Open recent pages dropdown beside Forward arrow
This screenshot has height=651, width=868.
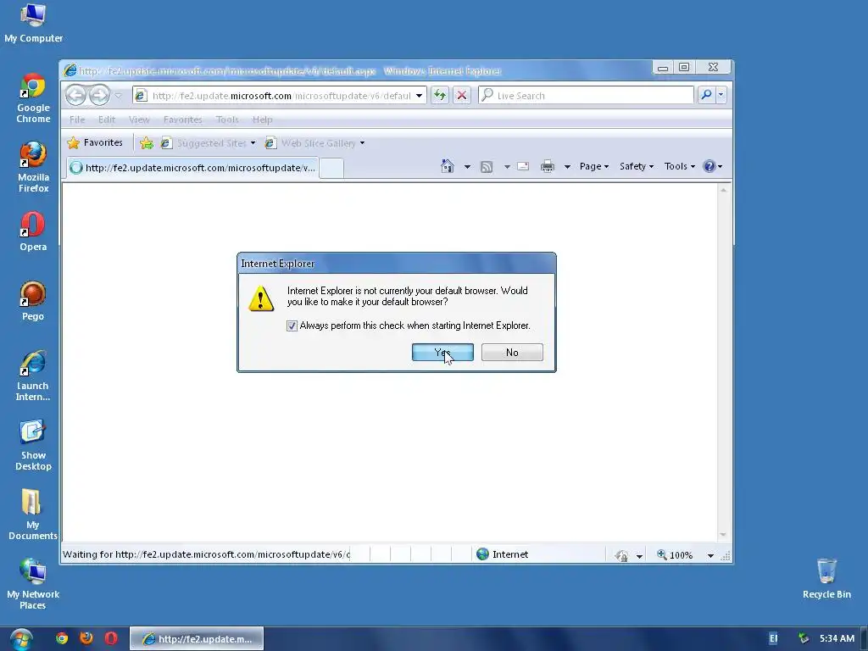(x=118, y=96)
